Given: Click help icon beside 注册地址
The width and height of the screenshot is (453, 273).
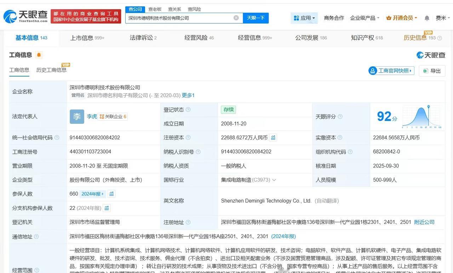Looking at the screenshot, I should (x=188, y=222).
